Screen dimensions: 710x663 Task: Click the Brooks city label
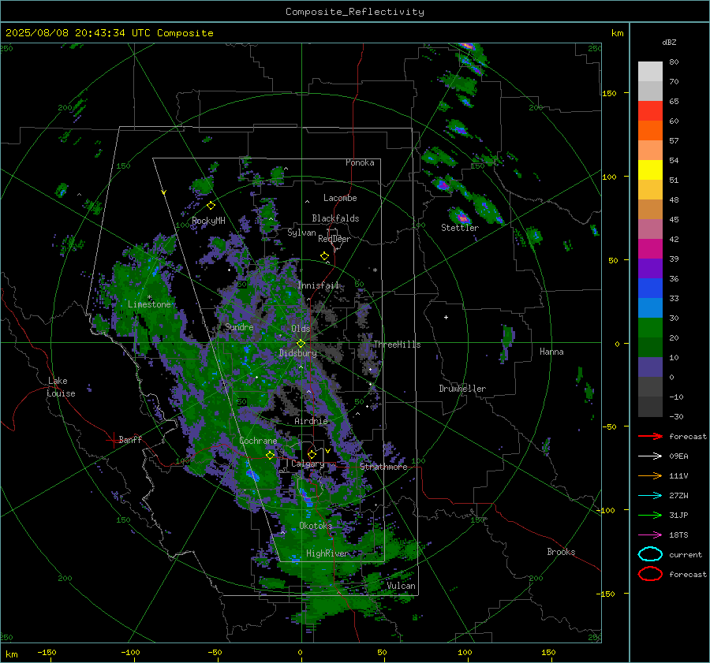[x=561, y=552]
